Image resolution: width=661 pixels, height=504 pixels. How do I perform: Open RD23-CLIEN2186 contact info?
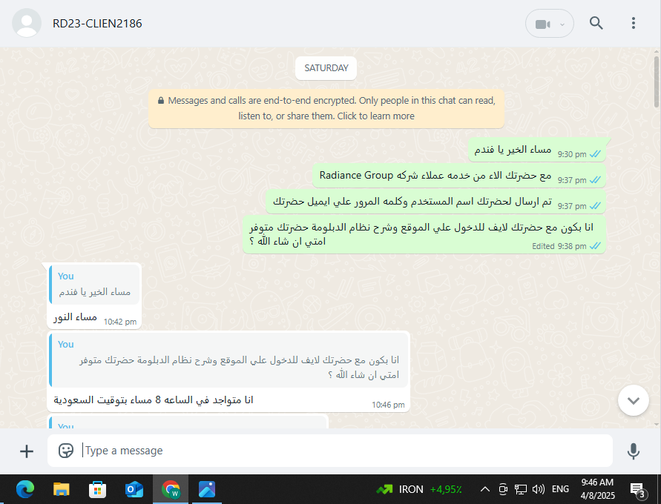click(97, 24)
